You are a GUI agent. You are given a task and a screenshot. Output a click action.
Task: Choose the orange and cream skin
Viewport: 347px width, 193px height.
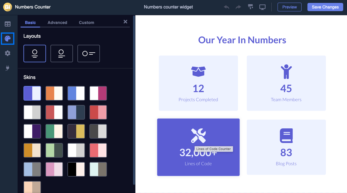(54, 93)
